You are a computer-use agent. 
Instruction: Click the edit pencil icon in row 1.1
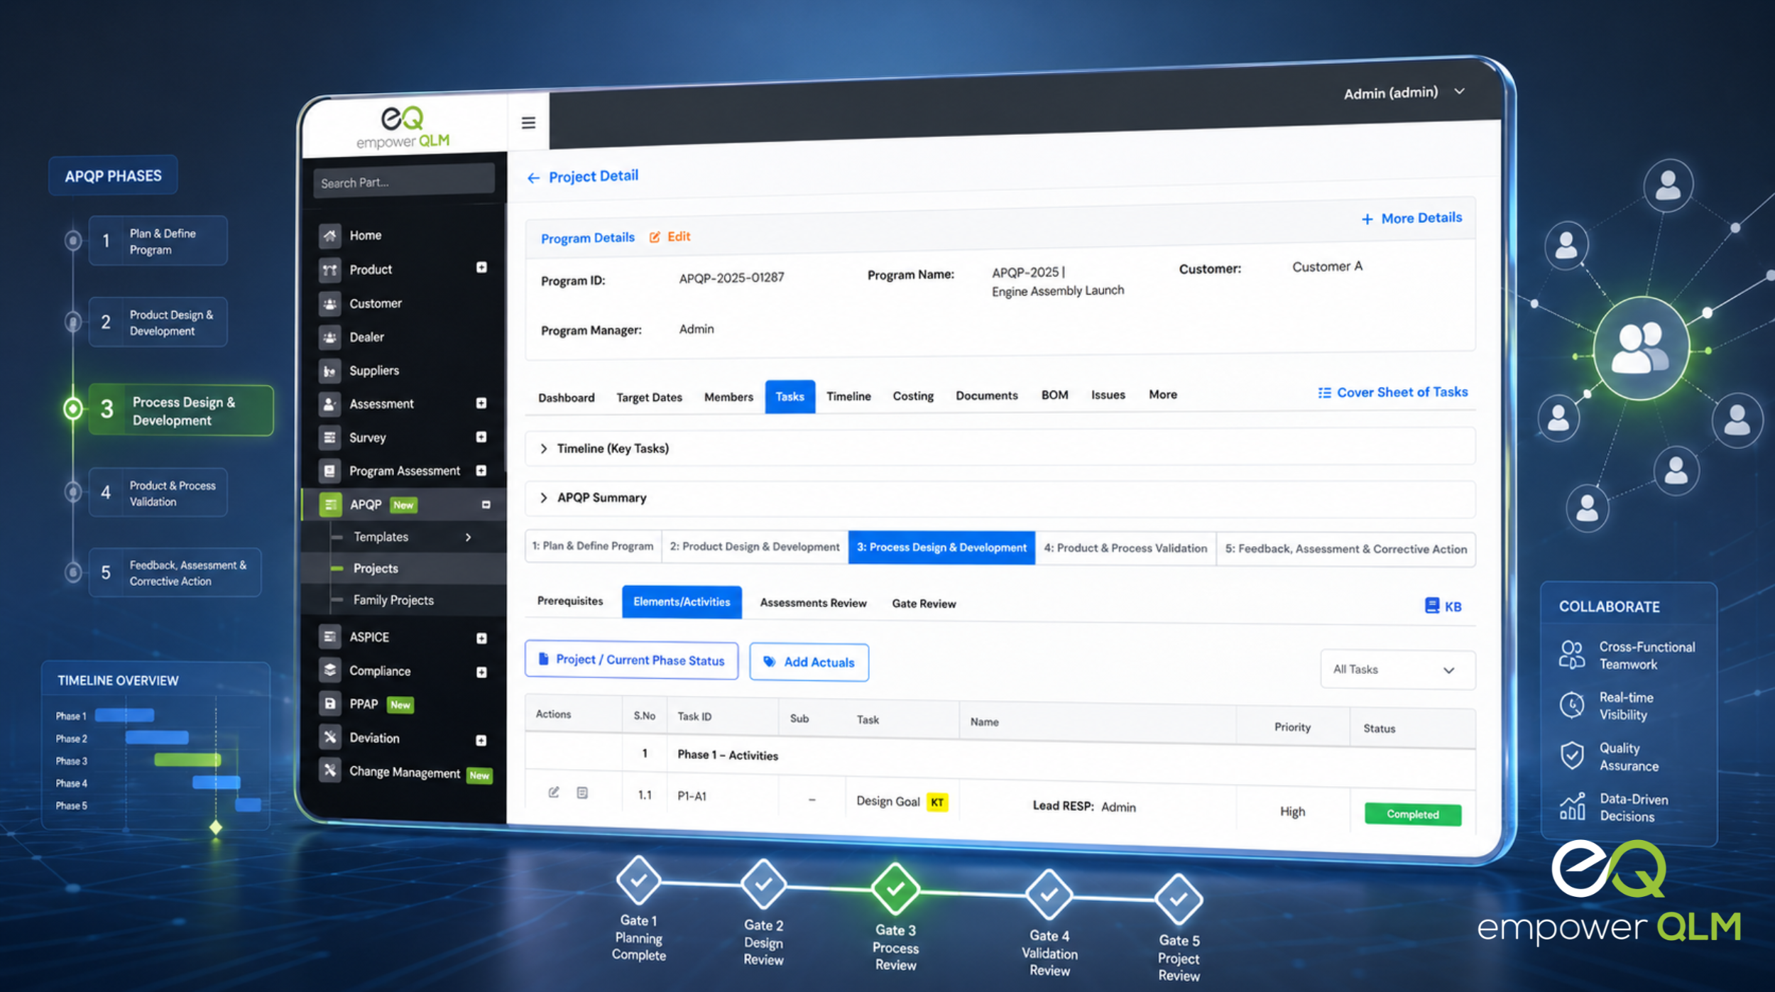point(554,792)
